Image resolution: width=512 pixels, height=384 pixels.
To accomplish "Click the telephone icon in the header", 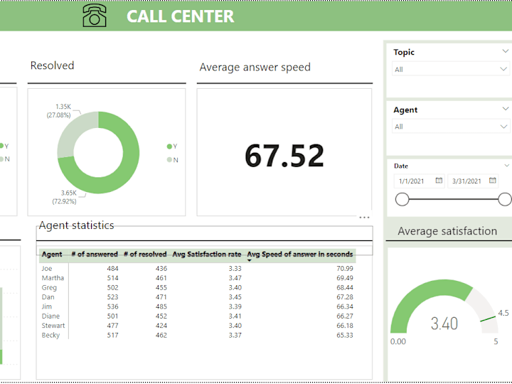I will 95,16.
